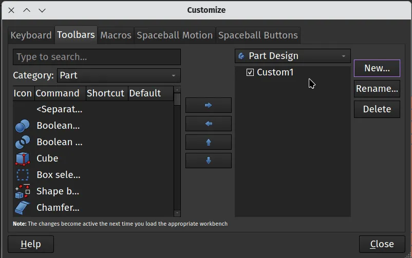This screenshot has height=258, width=412.
Task: Click the Chamfer icon
Action: click(22, 208)
